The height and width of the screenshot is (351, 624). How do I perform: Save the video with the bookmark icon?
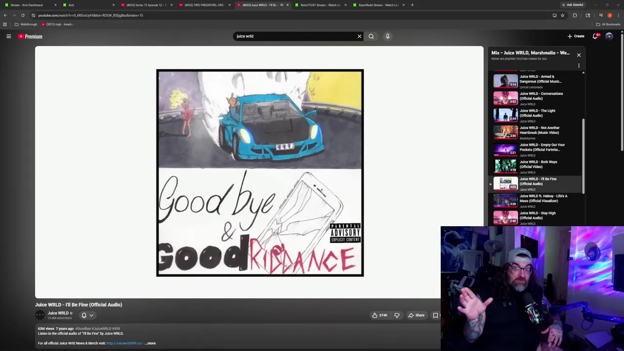pyautogui.click(x=435, y=315)
